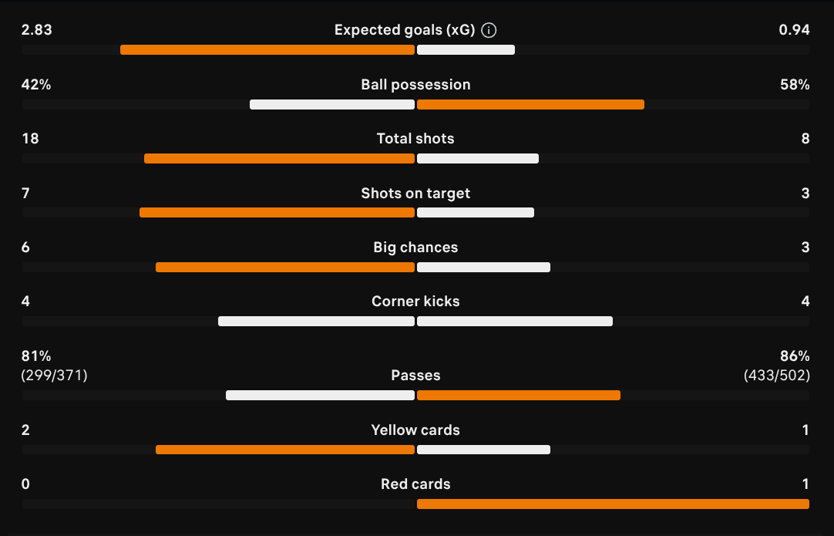834x536 pixels.
Task: Select the Yellow cards label
Action: 415,430
